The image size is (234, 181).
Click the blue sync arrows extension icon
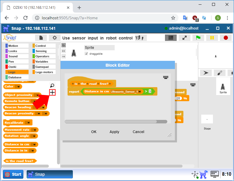204,18
